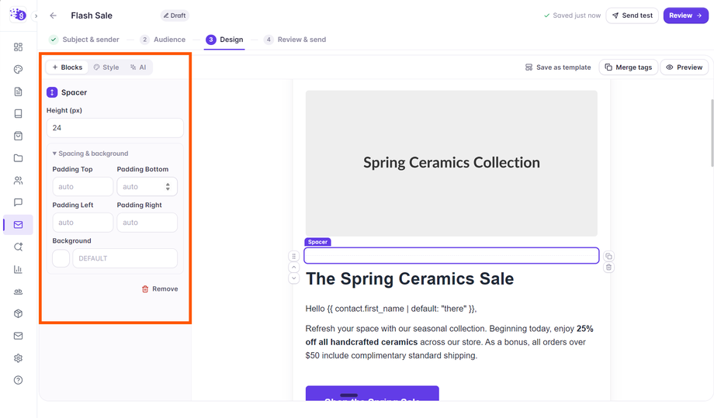Move the Spacer block up
The height and width of the screenshot is (418, 714).
[x=293, y=268]
